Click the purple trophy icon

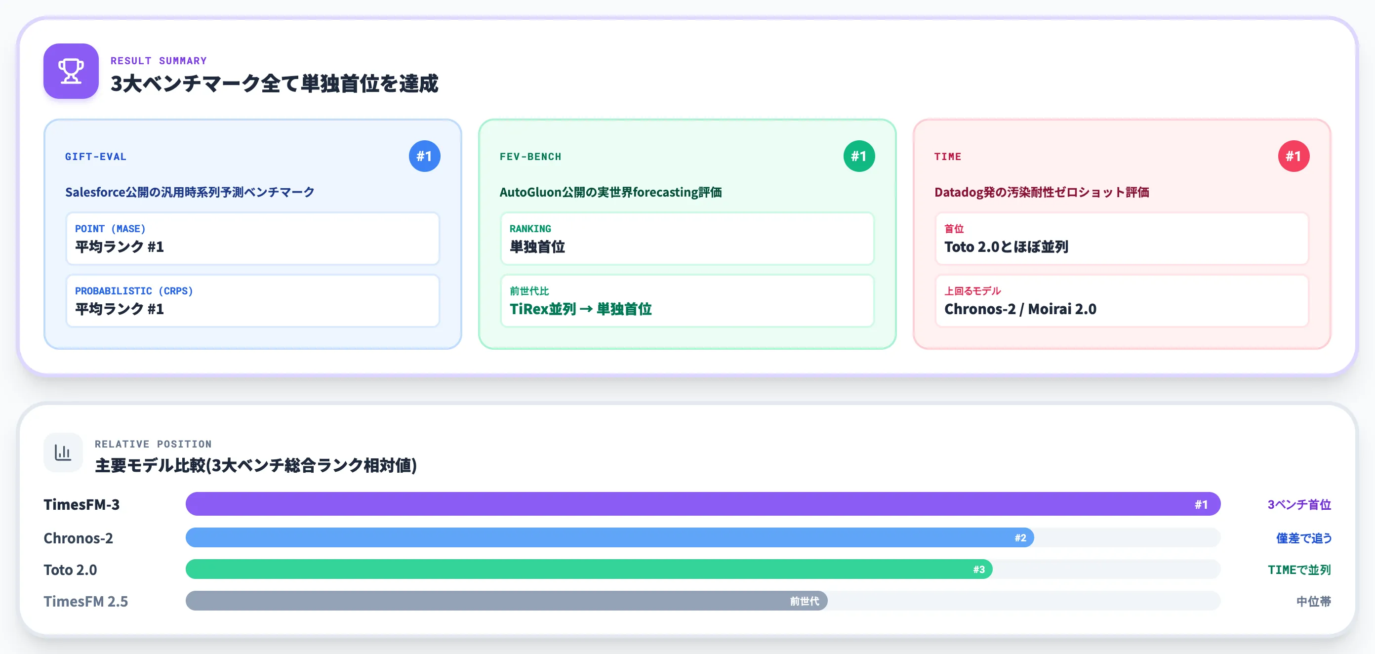click(x=71, y=71)
